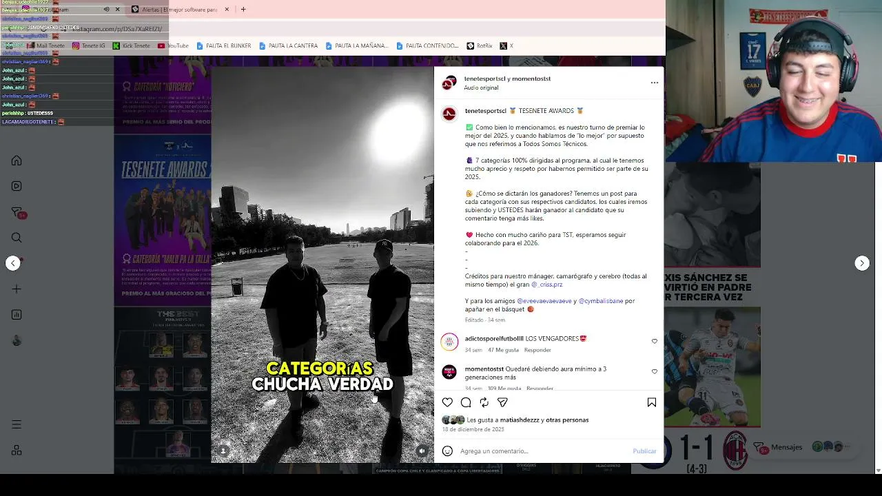Open PAUTA LA MAÑANA bookmark
The width and height of the screenshot is (882, 496).
[x=357, y=46]
